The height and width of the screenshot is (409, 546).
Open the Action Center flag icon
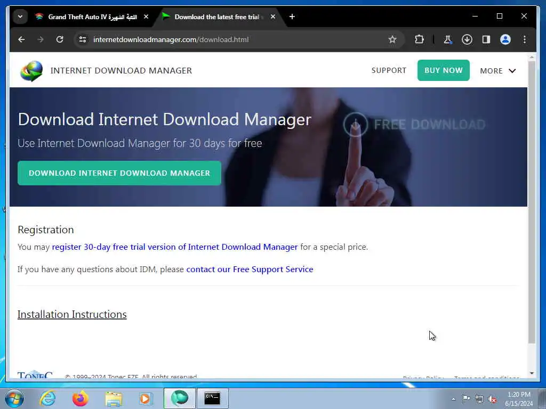[x=466, y=399]
